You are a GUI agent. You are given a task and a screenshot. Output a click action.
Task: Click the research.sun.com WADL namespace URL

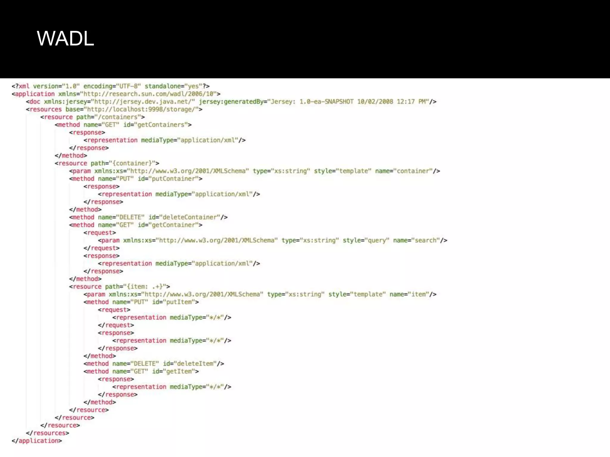pos(148,94)
